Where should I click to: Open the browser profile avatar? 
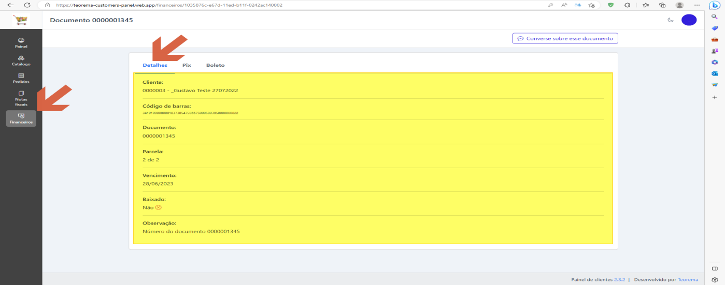click(679, 5)
